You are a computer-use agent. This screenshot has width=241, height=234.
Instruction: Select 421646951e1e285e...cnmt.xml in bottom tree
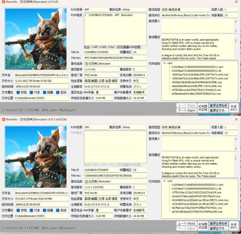pos(200,204)
